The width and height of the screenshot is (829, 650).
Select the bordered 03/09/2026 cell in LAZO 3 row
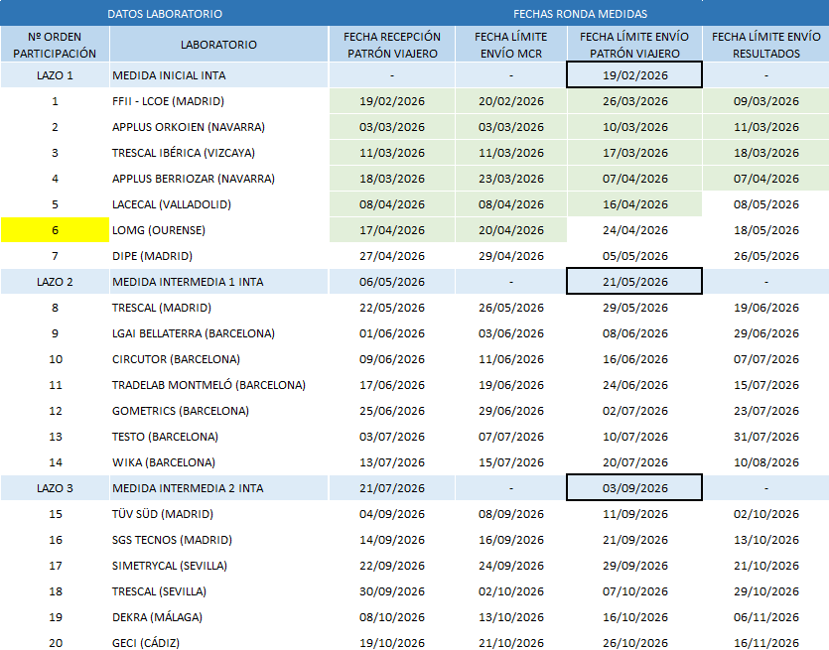634,488
